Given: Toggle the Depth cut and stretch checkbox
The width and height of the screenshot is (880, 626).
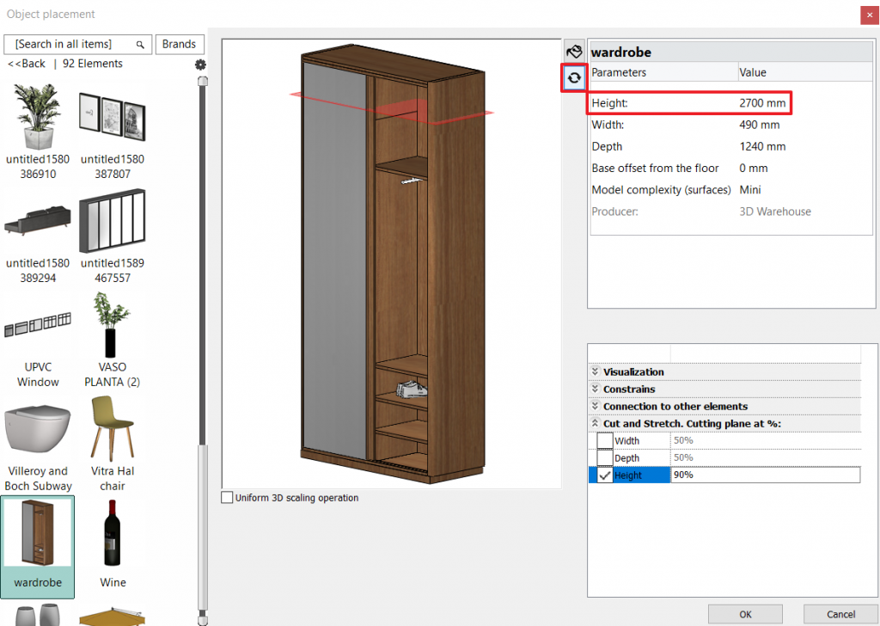Looking at the screenshot, I should (605, 458).
